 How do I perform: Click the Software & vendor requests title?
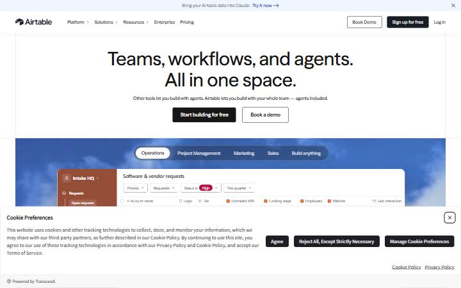154,176
